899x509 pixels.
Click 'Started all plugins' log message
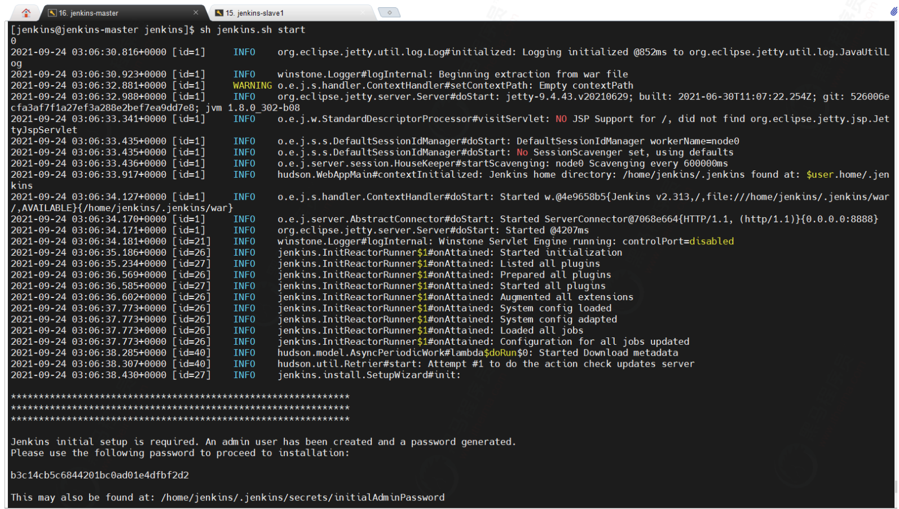553,286
